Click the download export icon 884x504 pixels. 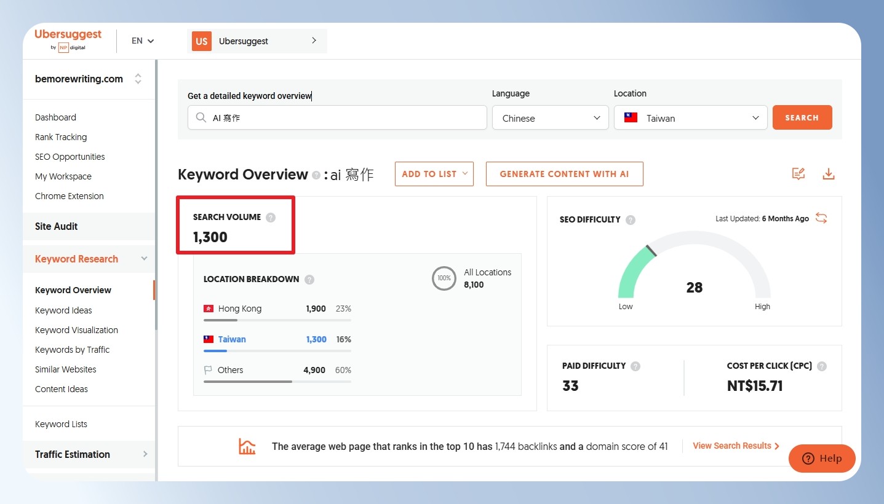pyautogui.click(x=829, y=174)
